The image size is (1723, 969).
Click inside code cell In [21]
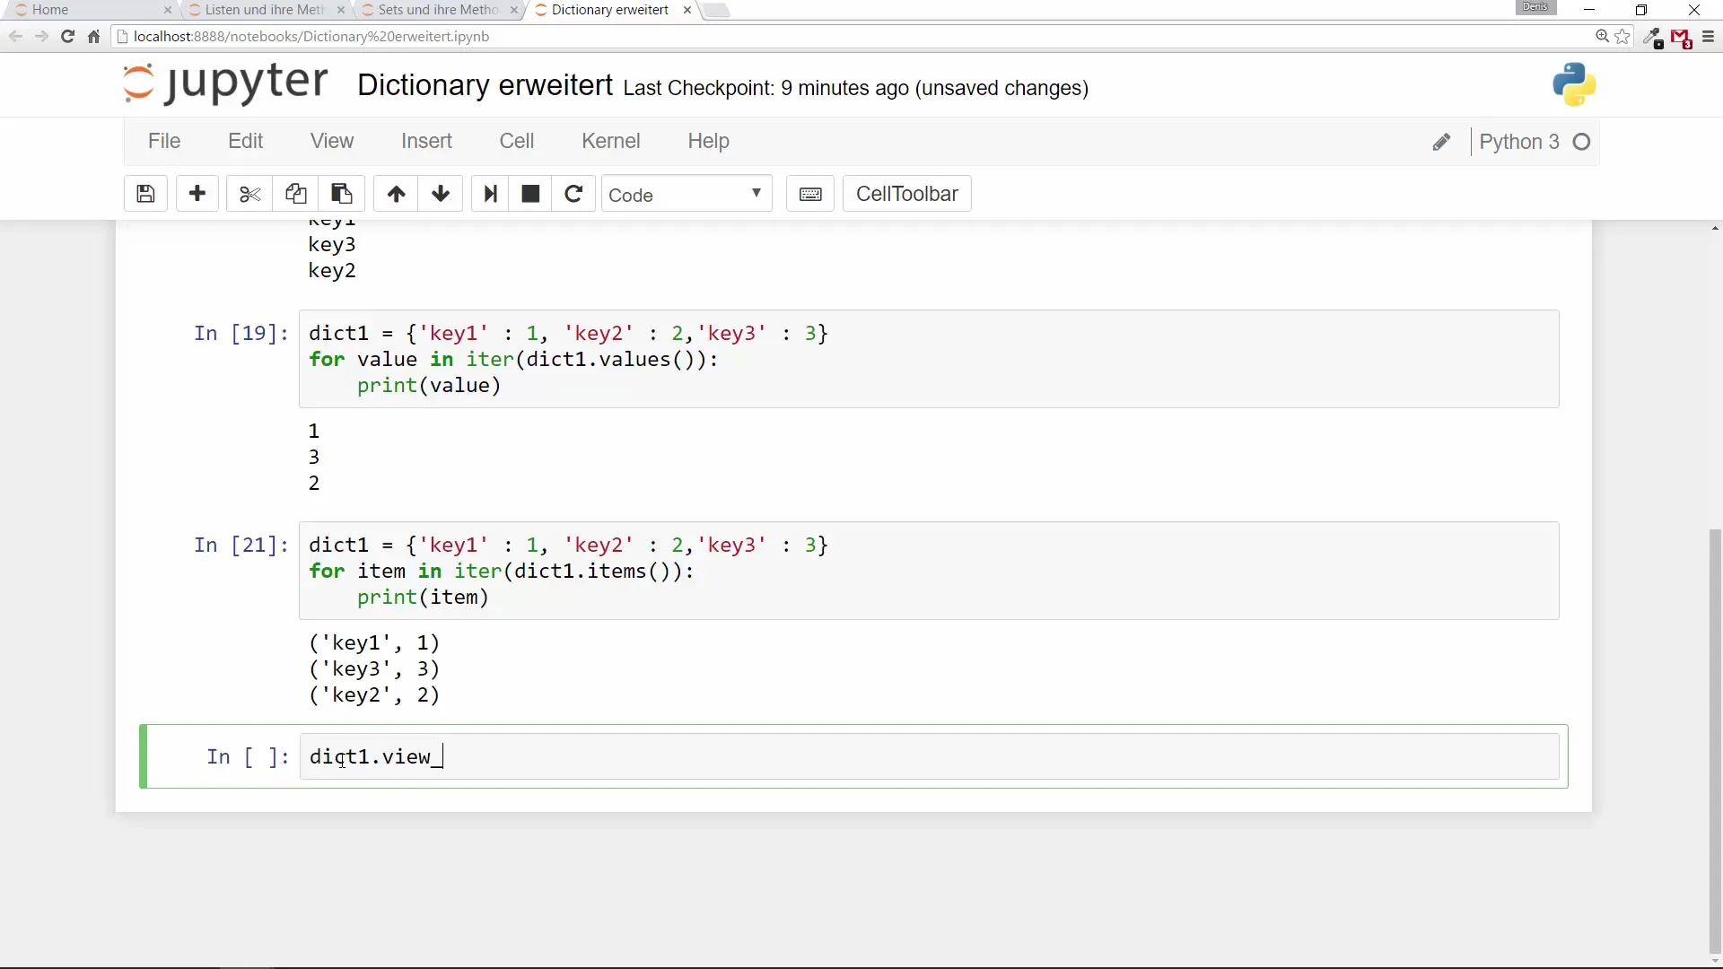coord(929,571)
